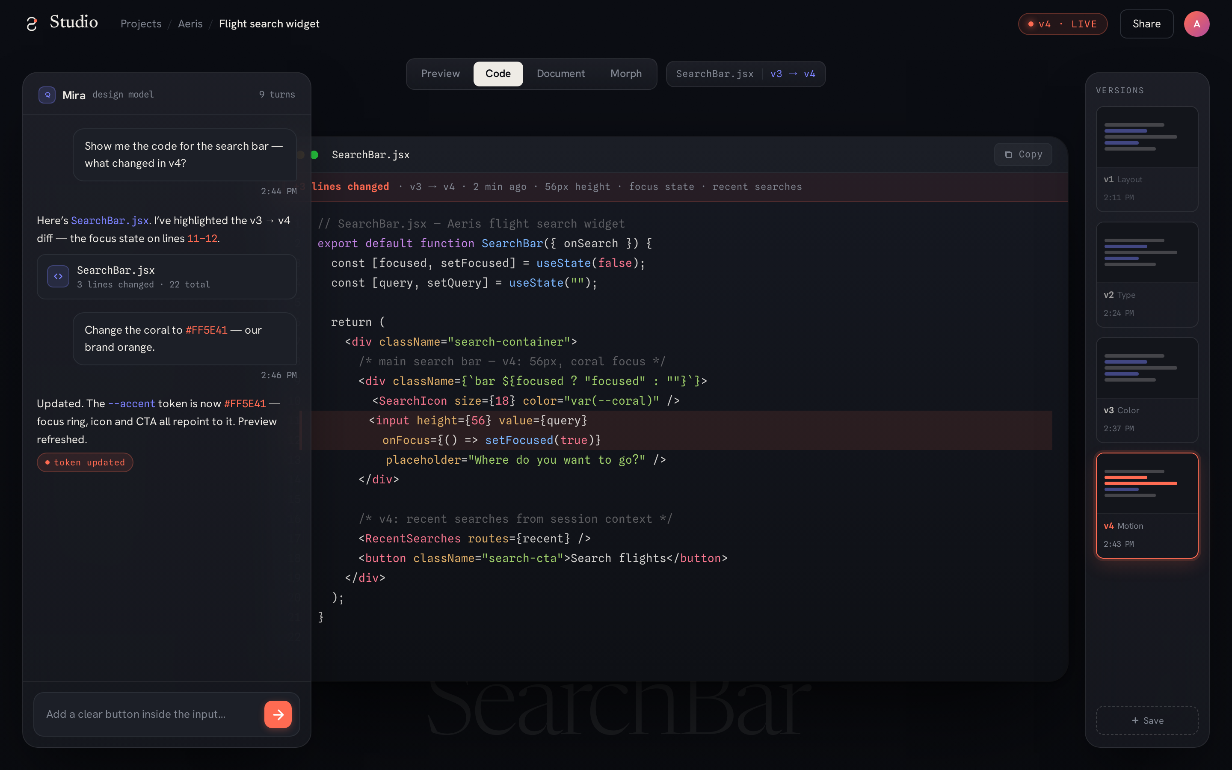Click the SearchBar.jsx v3 → v4 diff selector
The height and width of the screenshot is (770, 1232).
[745, 74]
